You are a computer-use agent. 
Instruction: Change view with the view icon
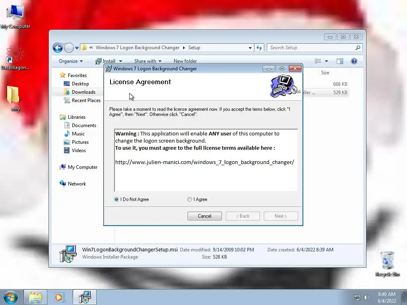[x=318, y=61]
